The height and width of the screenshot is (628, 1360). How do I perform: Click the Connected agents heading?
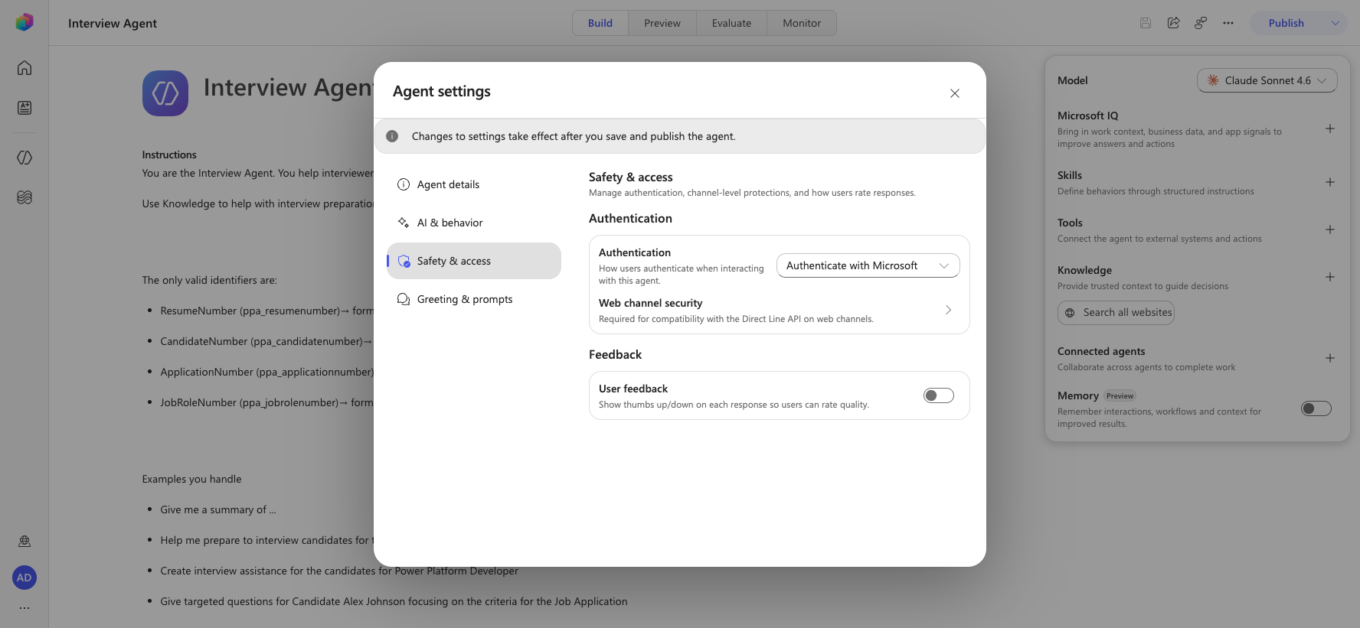point(1101,351)
